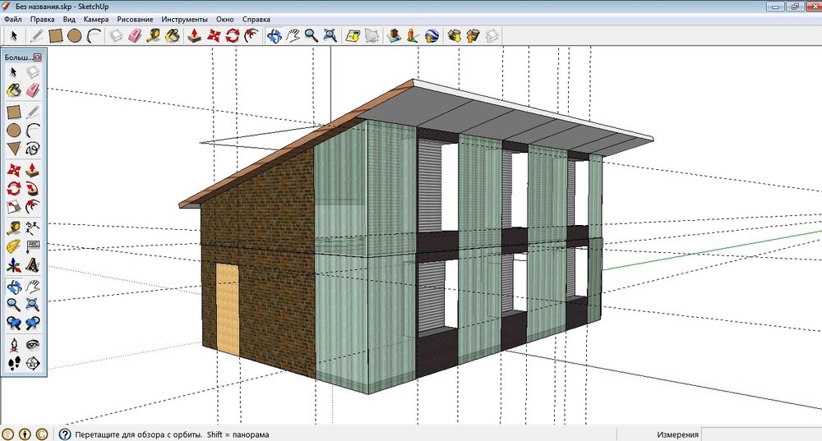
Task: Open the Файл menu
Action: [13, 18]
